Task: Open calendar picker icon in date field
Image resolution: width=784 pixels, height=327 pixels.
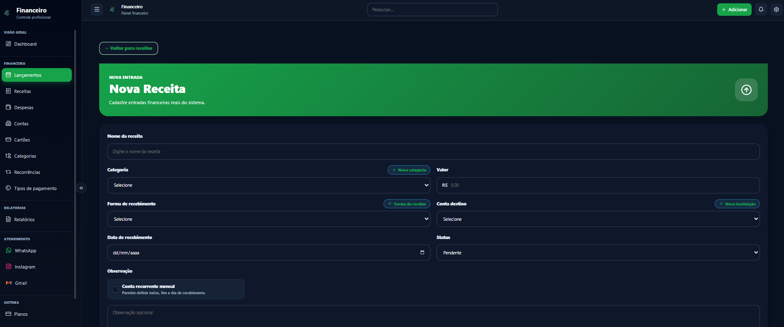Action: coord(422,252)
